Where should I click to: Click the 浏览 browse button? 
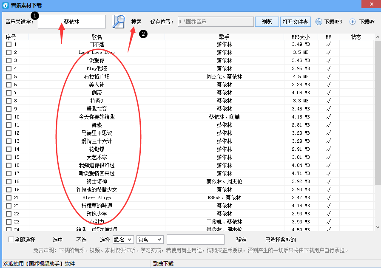pos(267,22)
